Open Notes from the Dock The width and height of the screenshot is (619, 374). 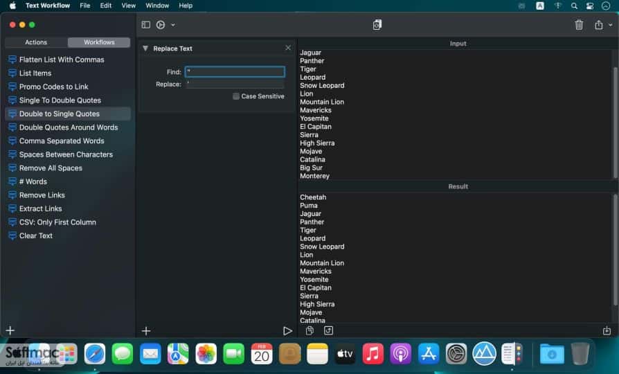[317, 353]
